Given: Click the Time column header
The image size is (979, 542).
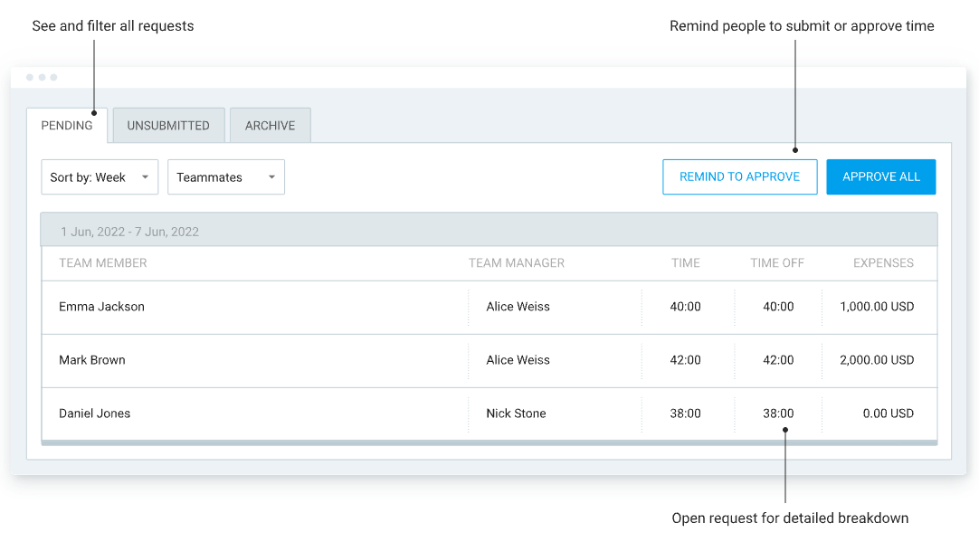Looking at the screenshot, I should [685, 263].
